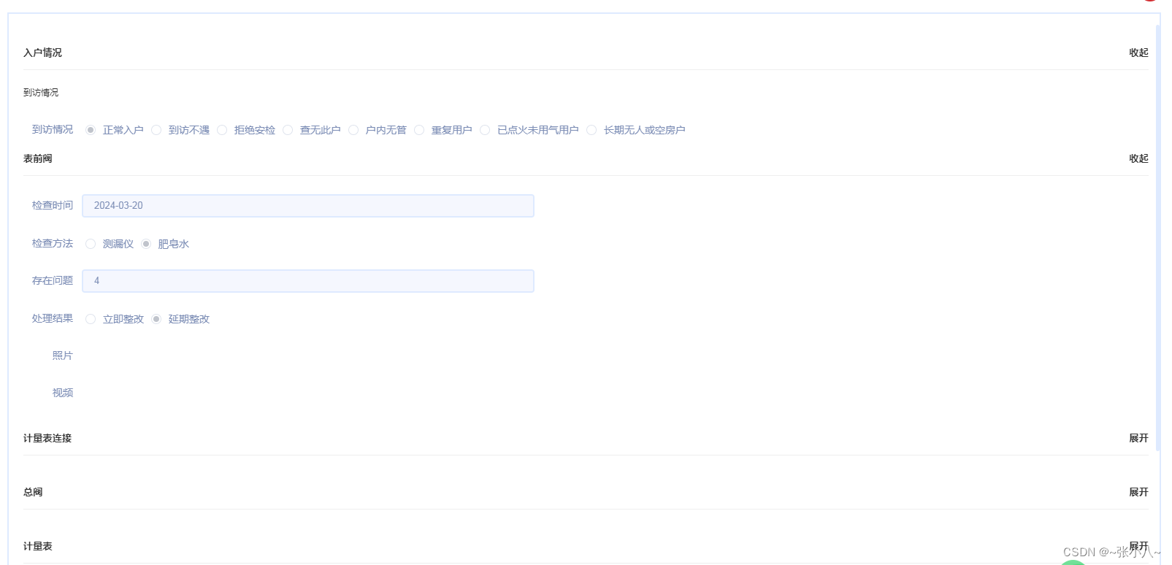Expand the 计量表连接 section via 展开
The height and width of the screenshot is (565, 1172).
(1138, 438)
